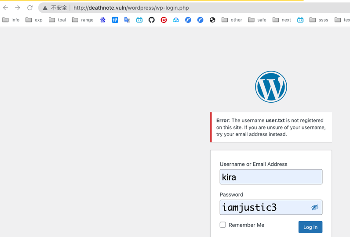Image resolution: width=350 pixels, height=237 pixels.
Task: Go back to previous page
Action: pos(6,7)
